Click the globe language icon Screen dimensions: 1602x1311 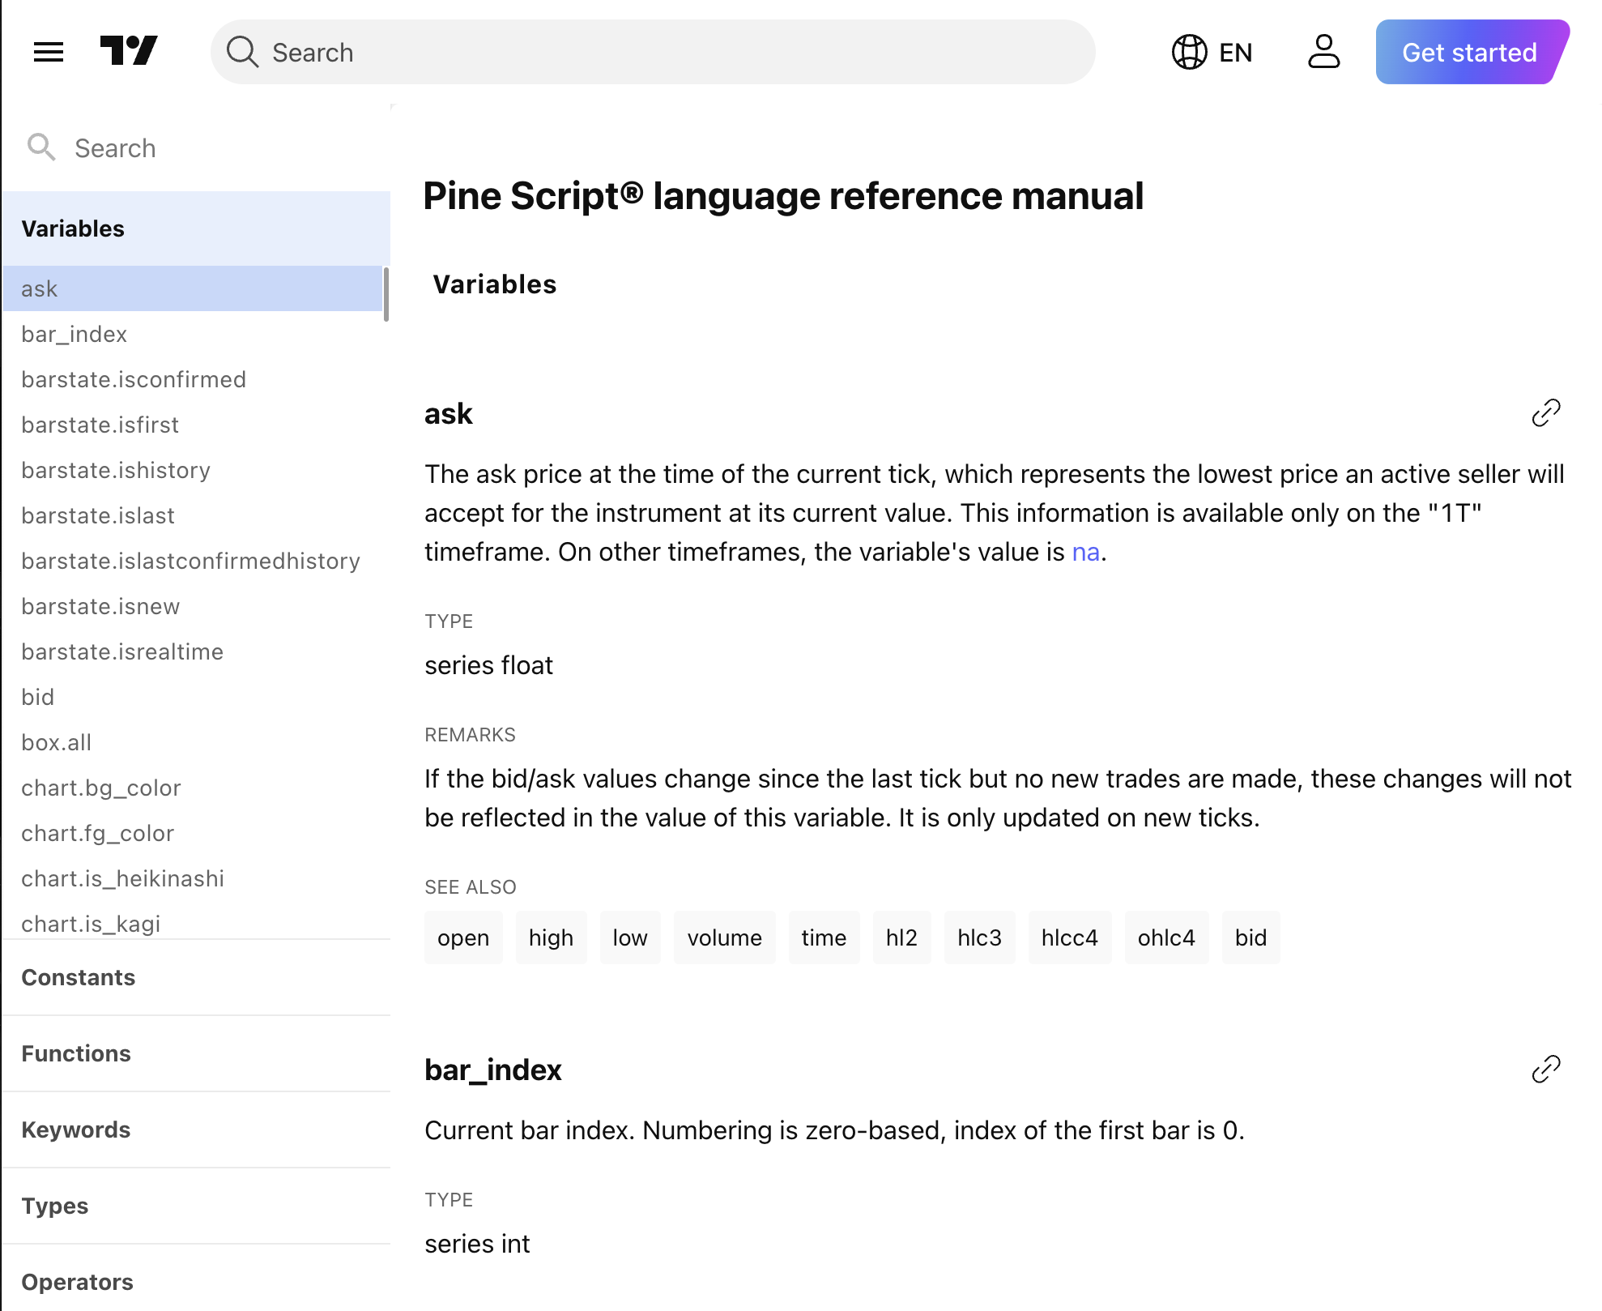[x=1190, y=52]
